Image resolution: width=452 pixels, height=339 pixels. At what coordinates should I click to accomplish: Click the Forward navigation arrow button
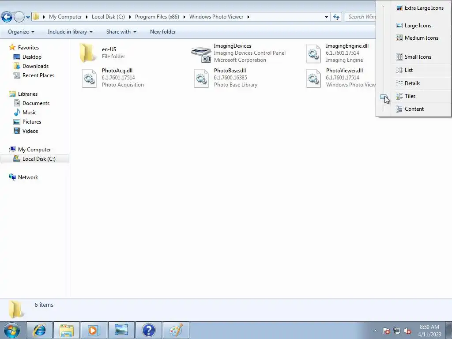19,17
